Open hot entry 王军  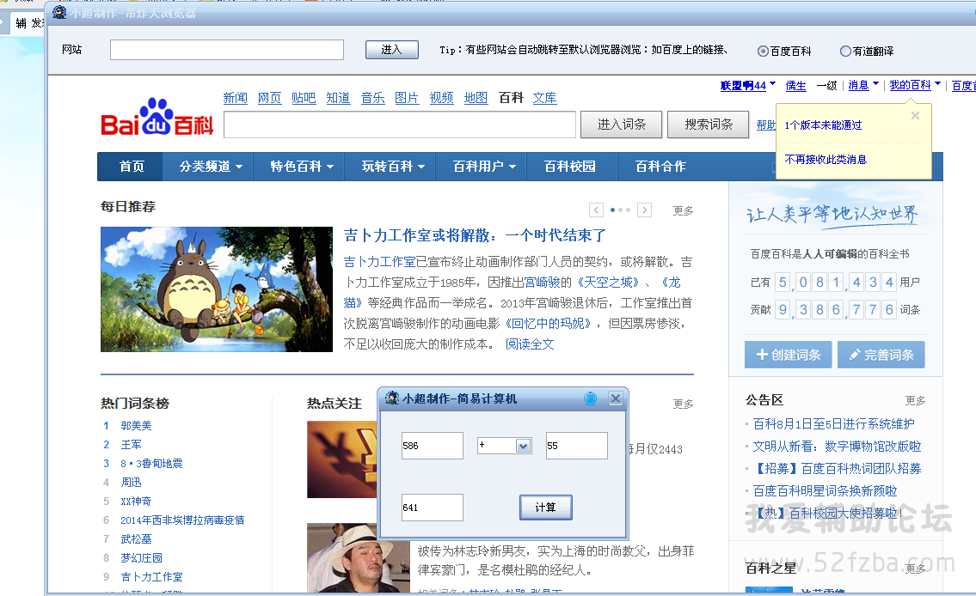pyautogui.click(x=132, y=444)
